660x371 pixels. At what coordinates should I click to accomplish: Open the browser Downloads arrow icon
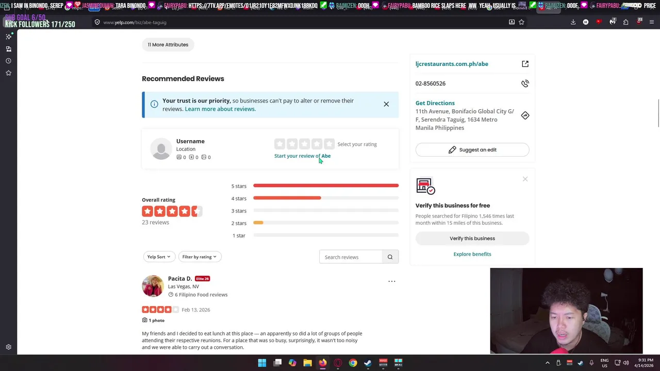[x=573, y=22]
